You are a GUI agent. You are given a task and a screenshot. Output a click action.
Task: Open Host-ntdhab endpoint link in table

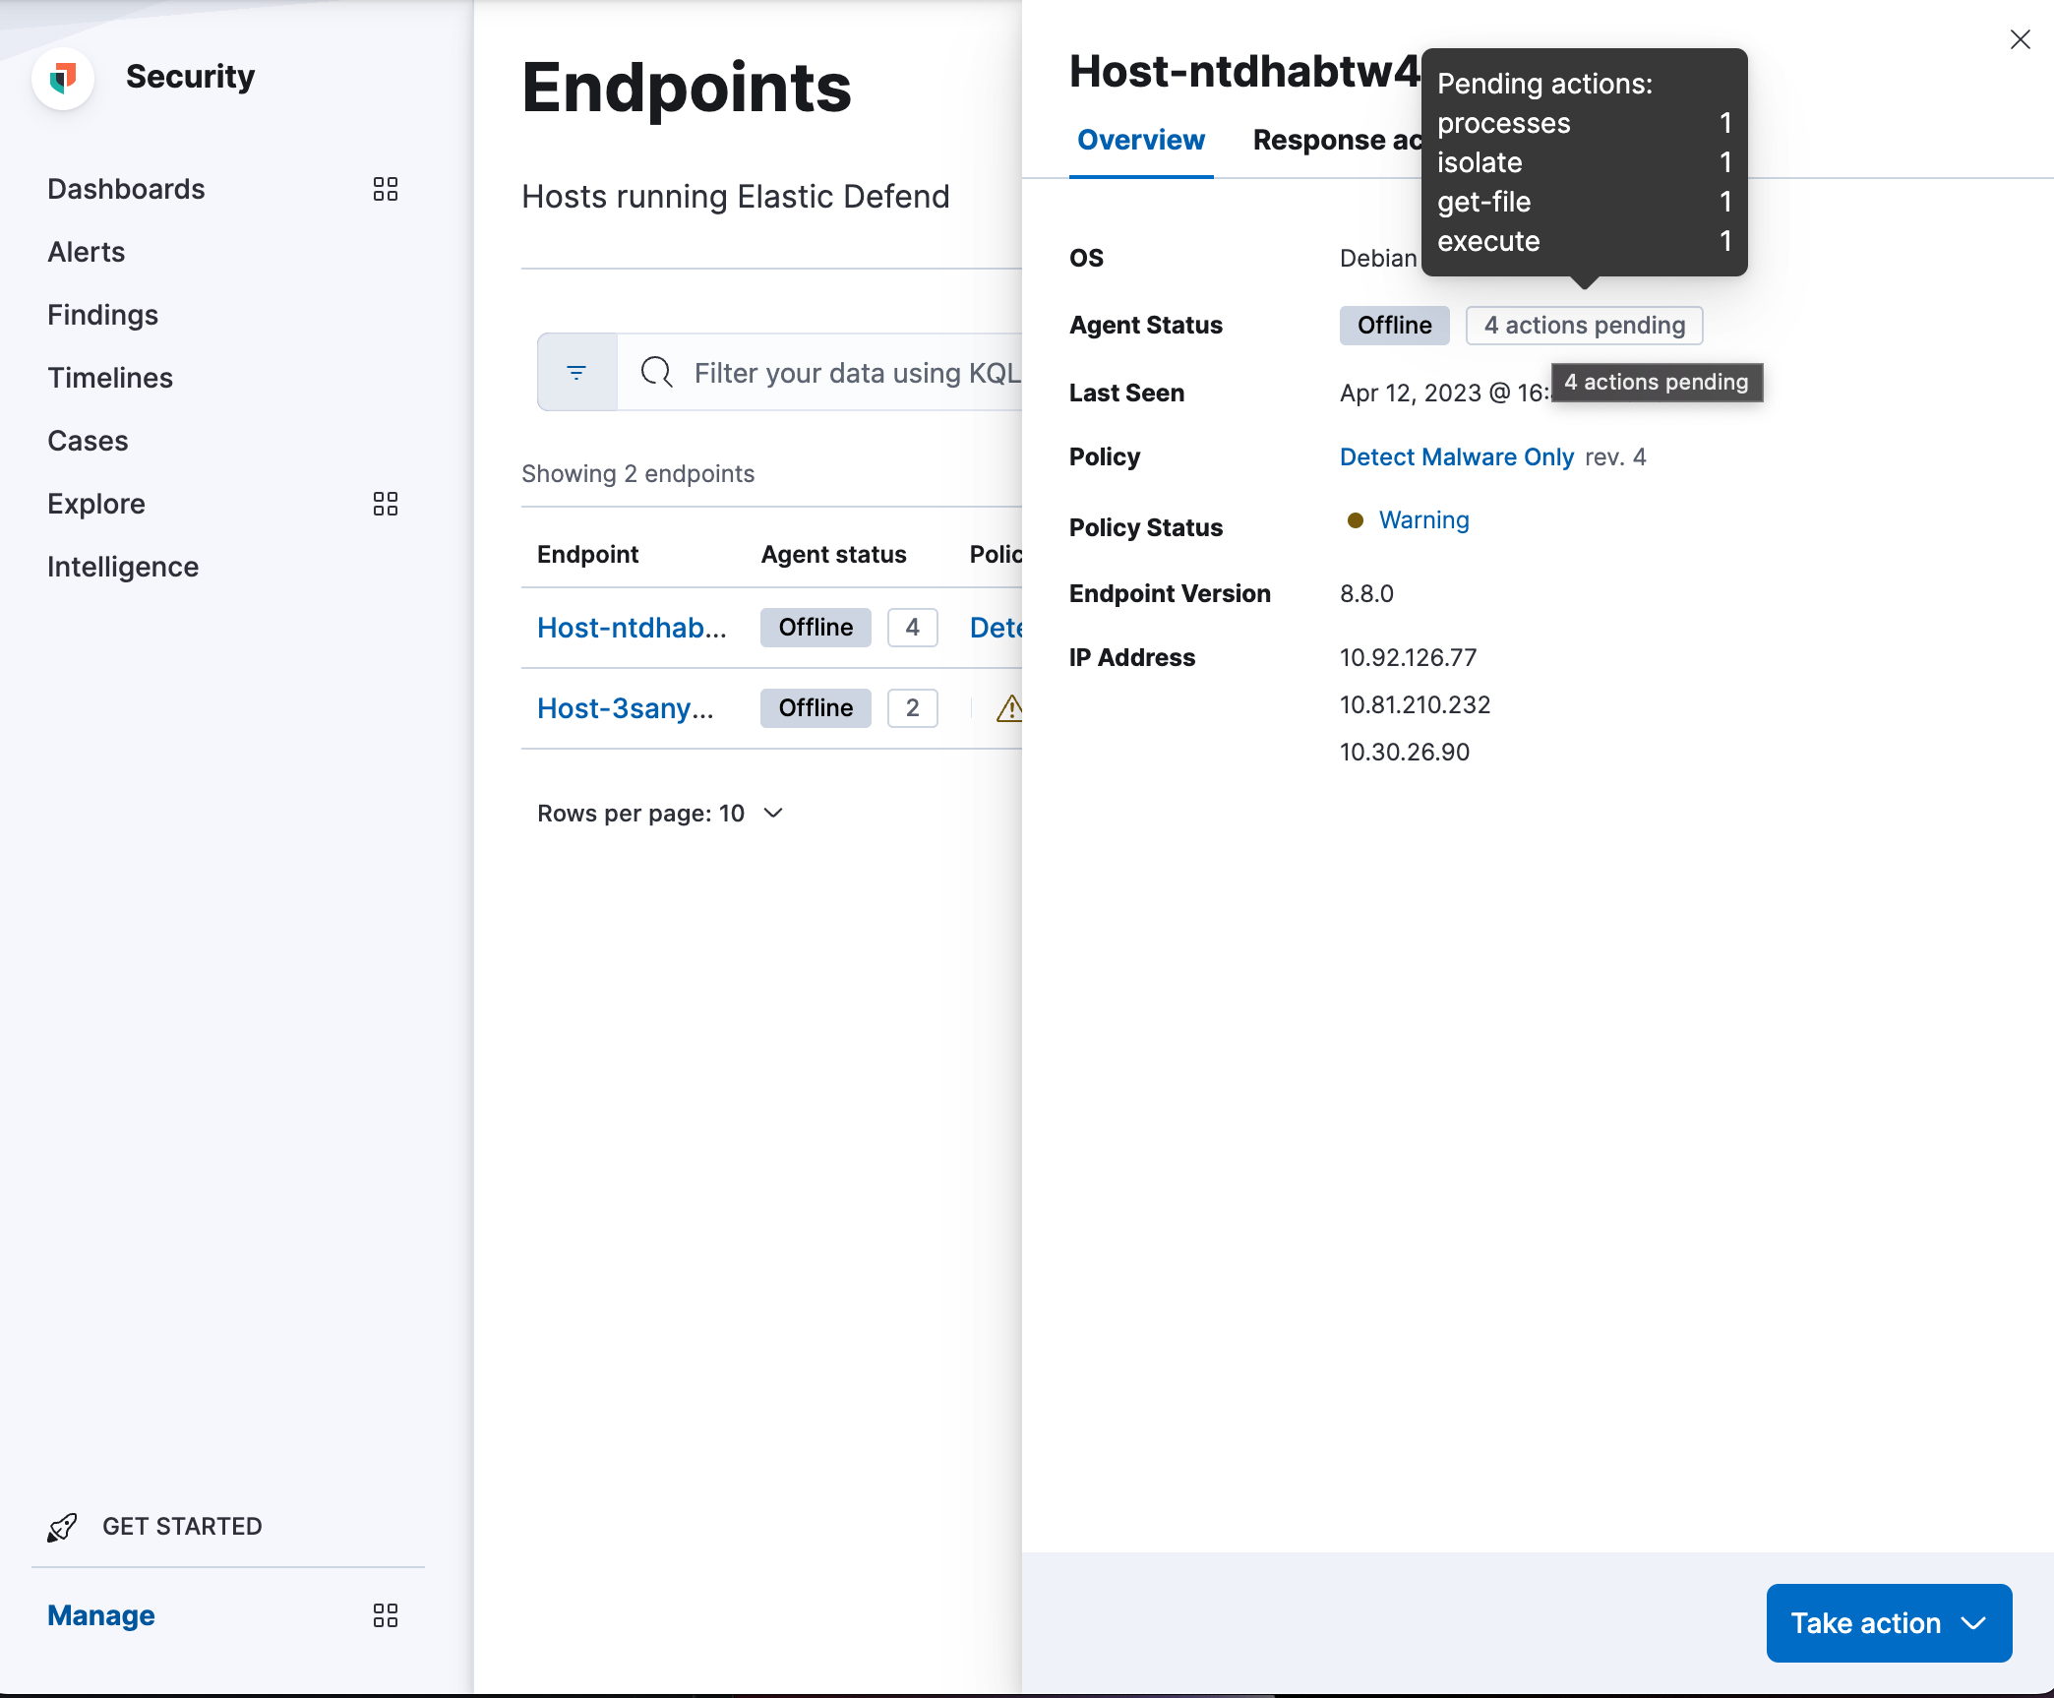[x=632, y=628]
